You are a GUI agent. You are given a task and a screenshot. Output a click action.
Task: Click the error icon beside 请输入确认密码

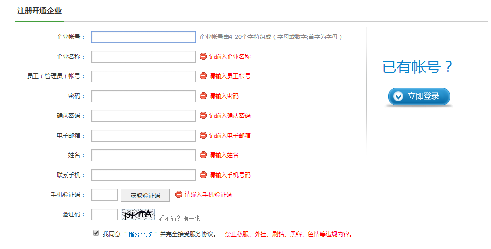point(203,116)
